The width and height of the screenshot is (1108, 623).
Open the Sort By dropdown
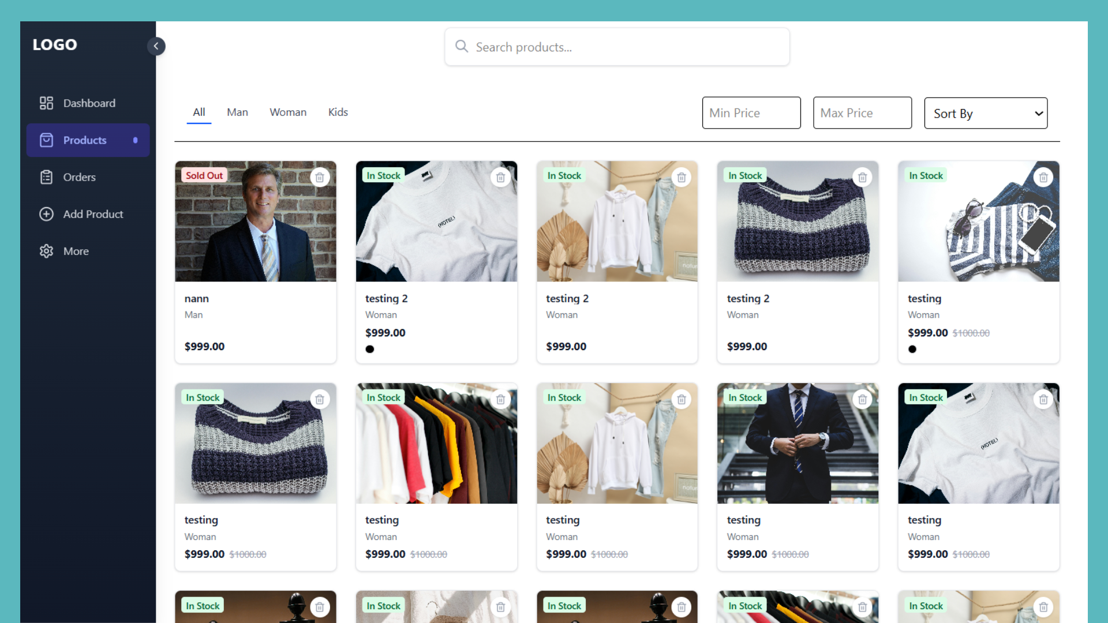pos(986,113)
